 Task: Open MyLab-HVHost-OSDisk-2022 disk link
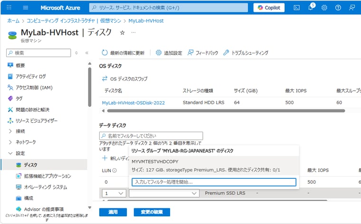133,103
